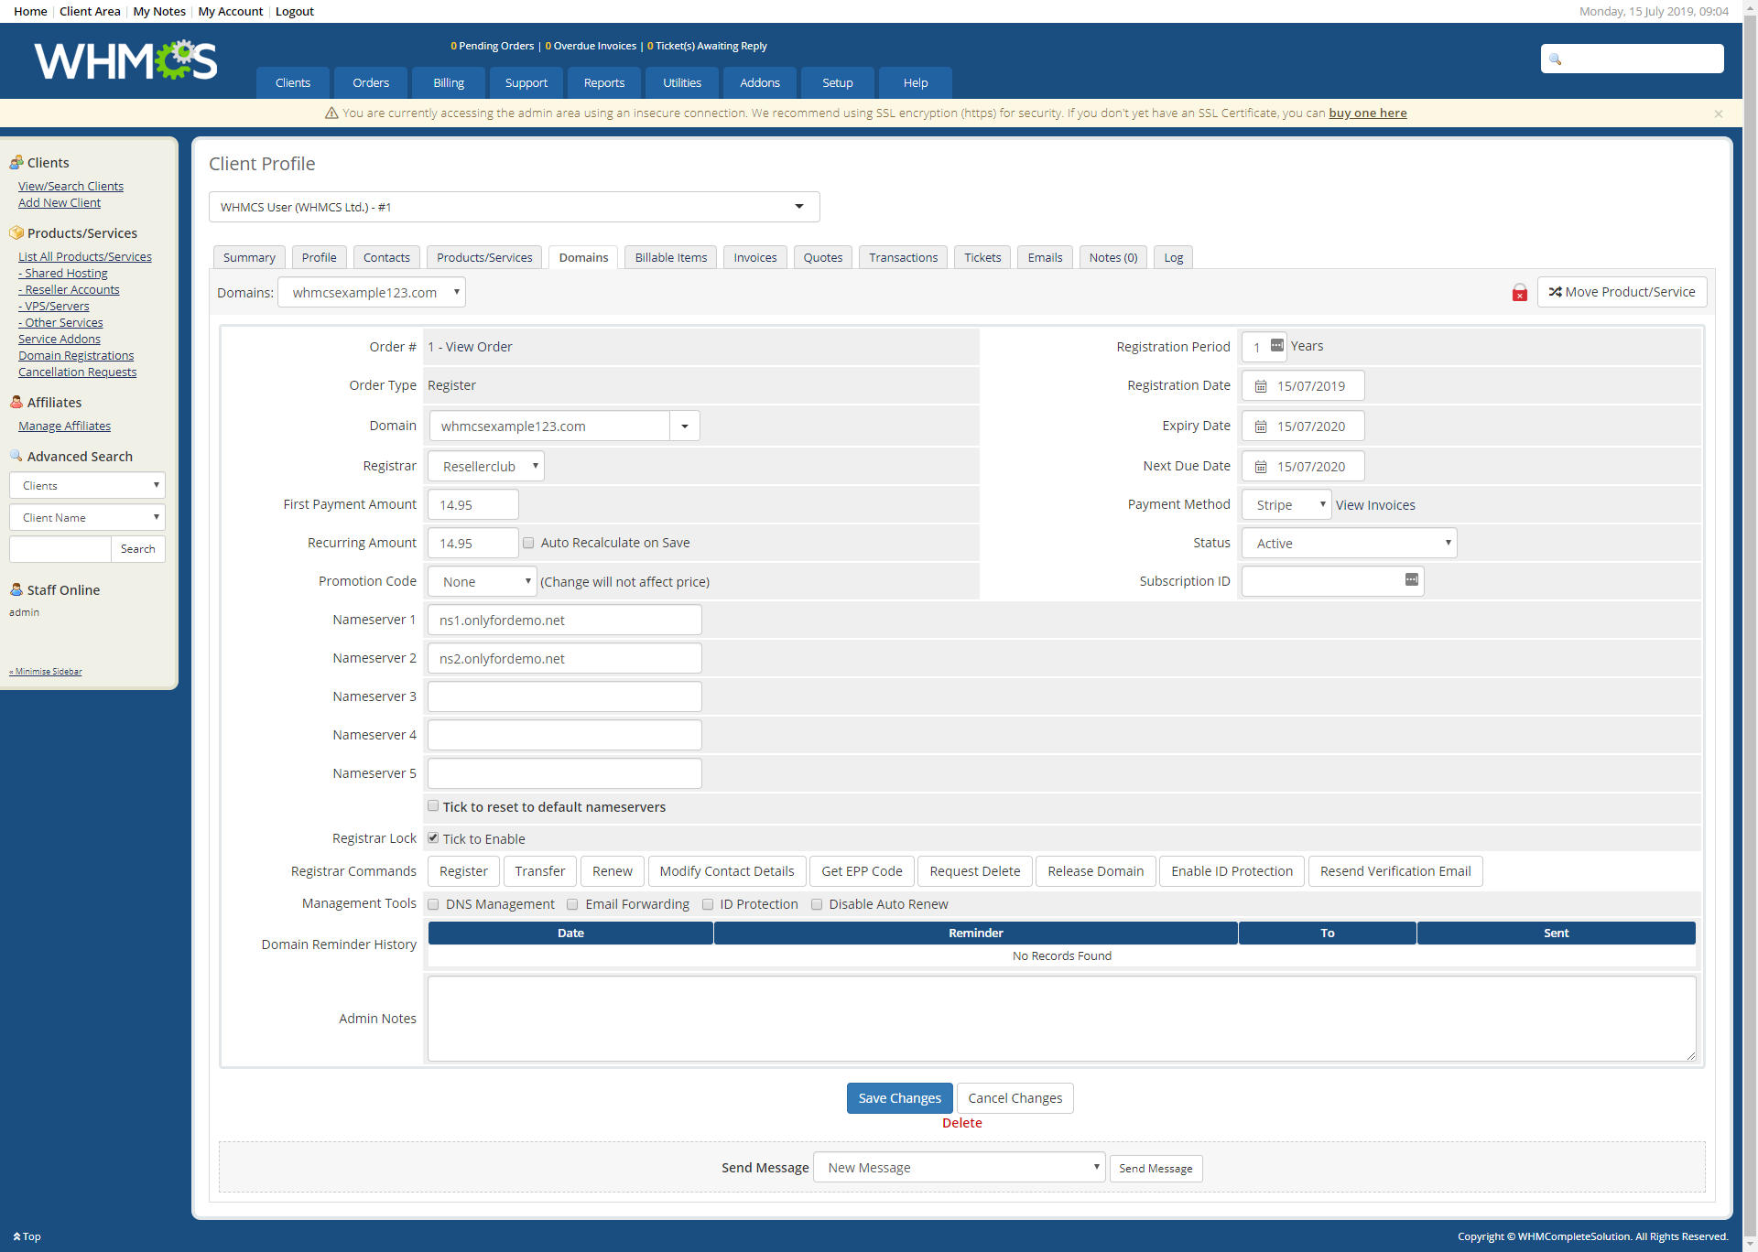Screen dimensions: 1758x1252
Task: Click the Modify Contact Details button
Action: coord(727,871)
